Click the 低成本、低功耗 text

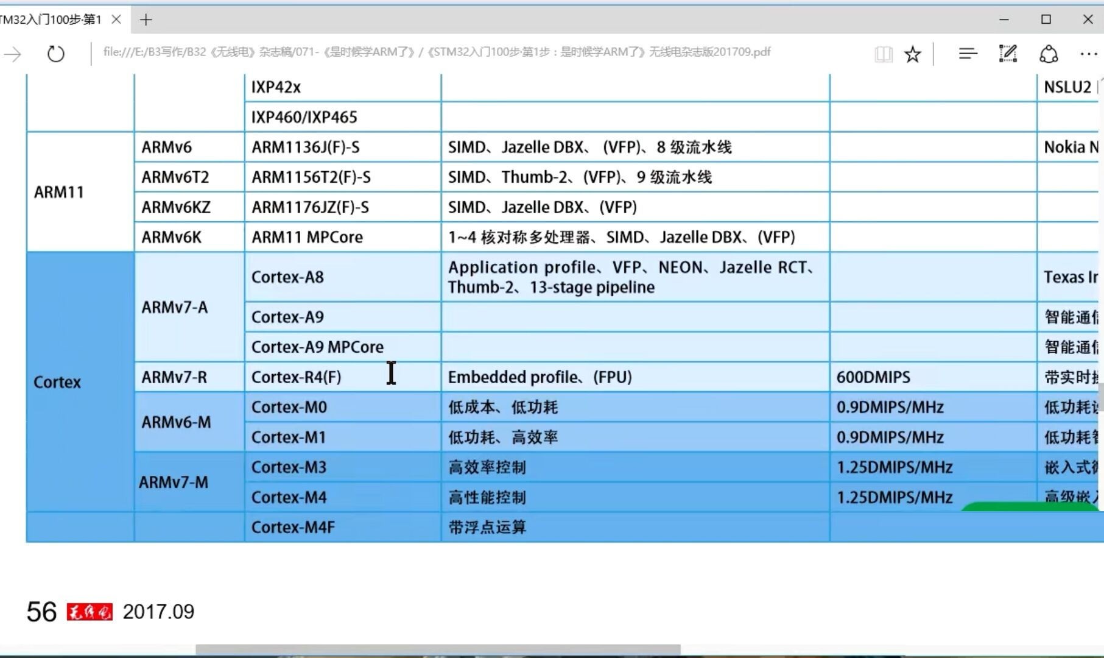503,407
